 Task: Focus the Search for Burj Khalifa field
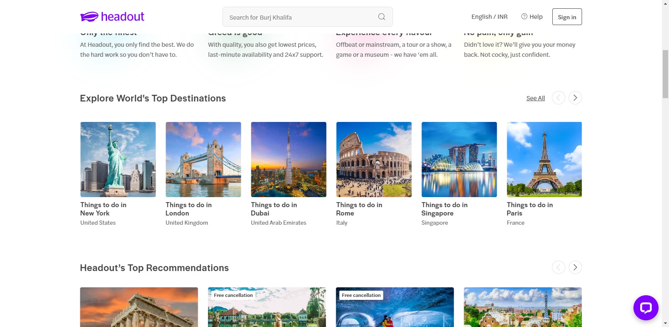[299, 17]
